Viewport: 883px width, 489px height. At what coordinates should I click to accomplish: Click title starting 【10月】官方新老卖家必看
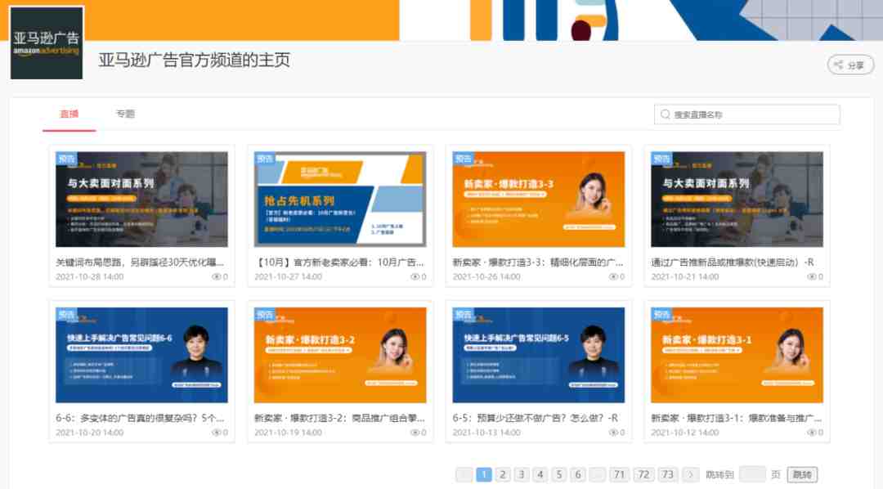[x=339, y=262]
